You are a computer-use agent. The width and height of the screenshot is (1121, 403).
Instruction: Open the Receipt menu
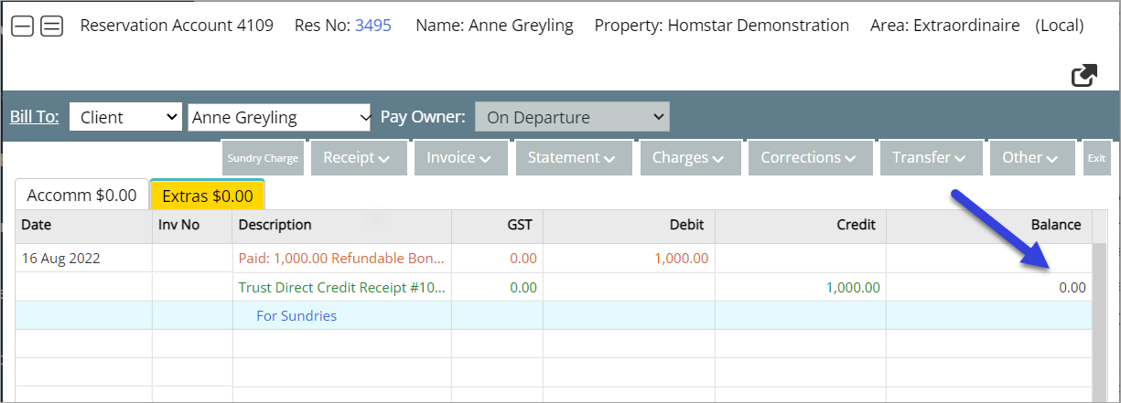(357, 157)
